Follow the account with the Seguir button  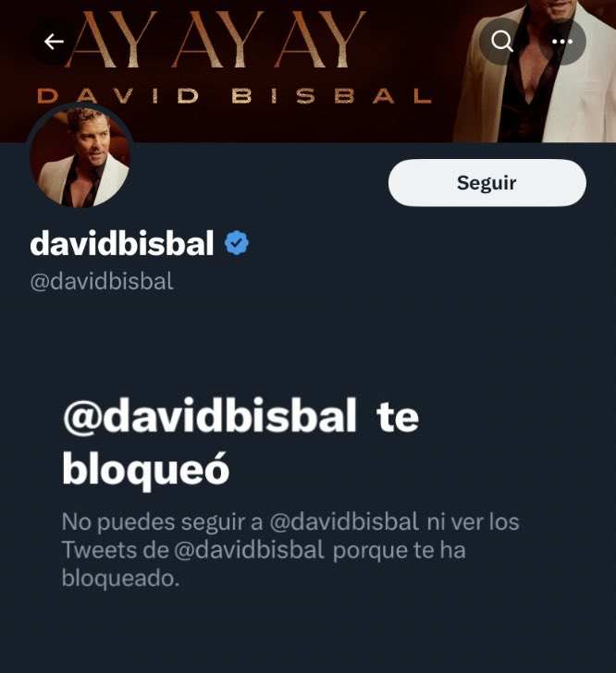[x=487, y=183]
